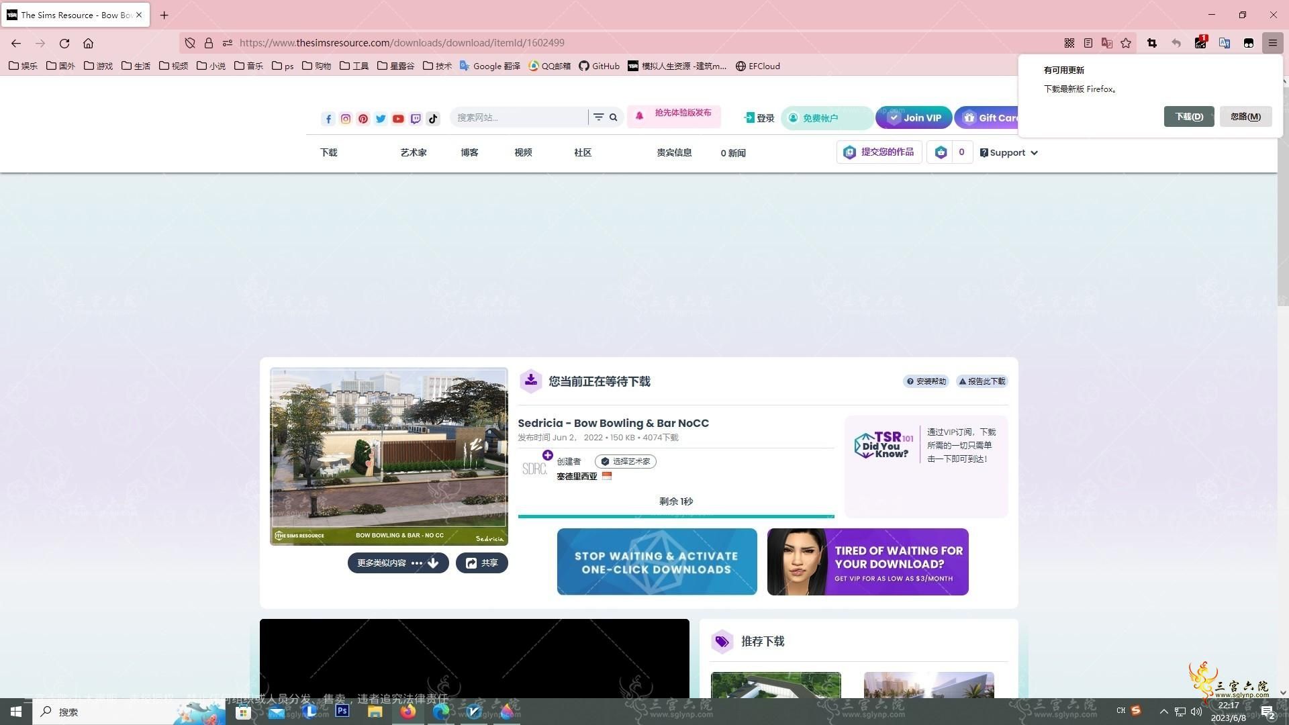Go back to the previous page

pyautogui.click(x=16, y=43)
